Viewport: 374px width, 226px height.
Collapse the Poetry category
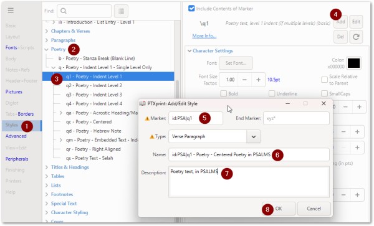click(x=46, y=49)
